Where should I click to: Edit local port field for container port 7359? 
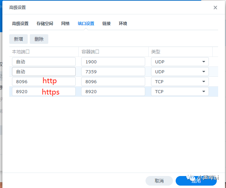point(44,72)
